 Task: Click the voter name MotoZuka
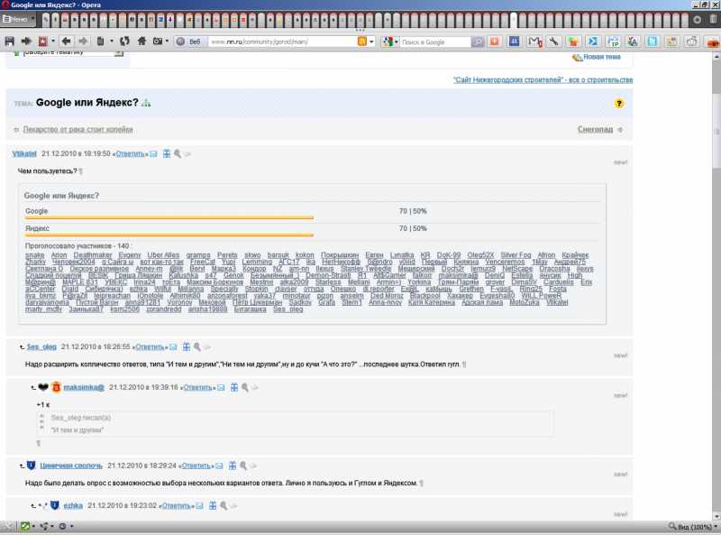pos(525,302)
